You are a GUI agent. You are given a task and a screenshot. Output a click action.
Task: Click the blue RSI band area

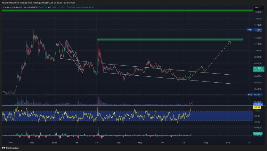click(104, 116)
